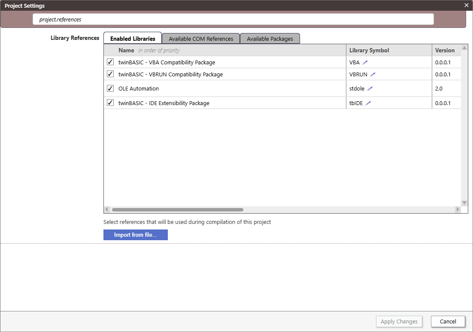Open the Available Packages tab
The image size is (473, 332).
click(270, 39)
